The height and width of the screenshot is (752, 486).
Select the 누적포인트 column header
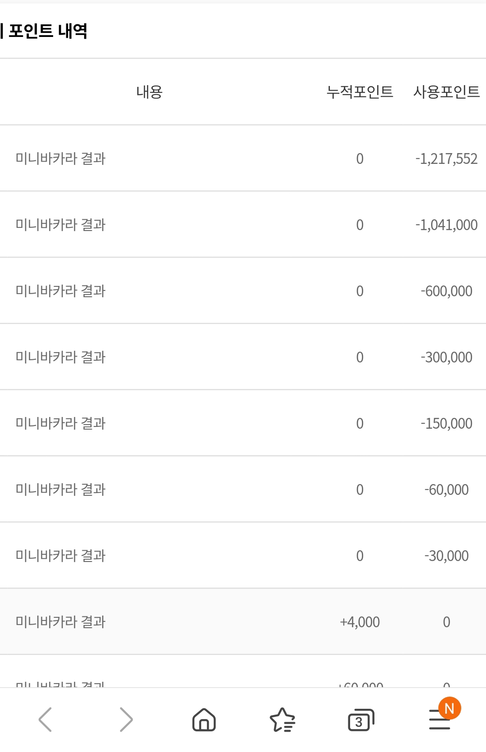(x=360, y=92)
